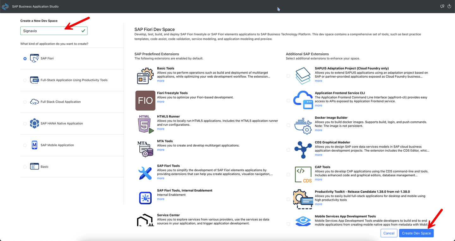Click the "HTML5 Runner" extension title

click(x=168, y=117)
